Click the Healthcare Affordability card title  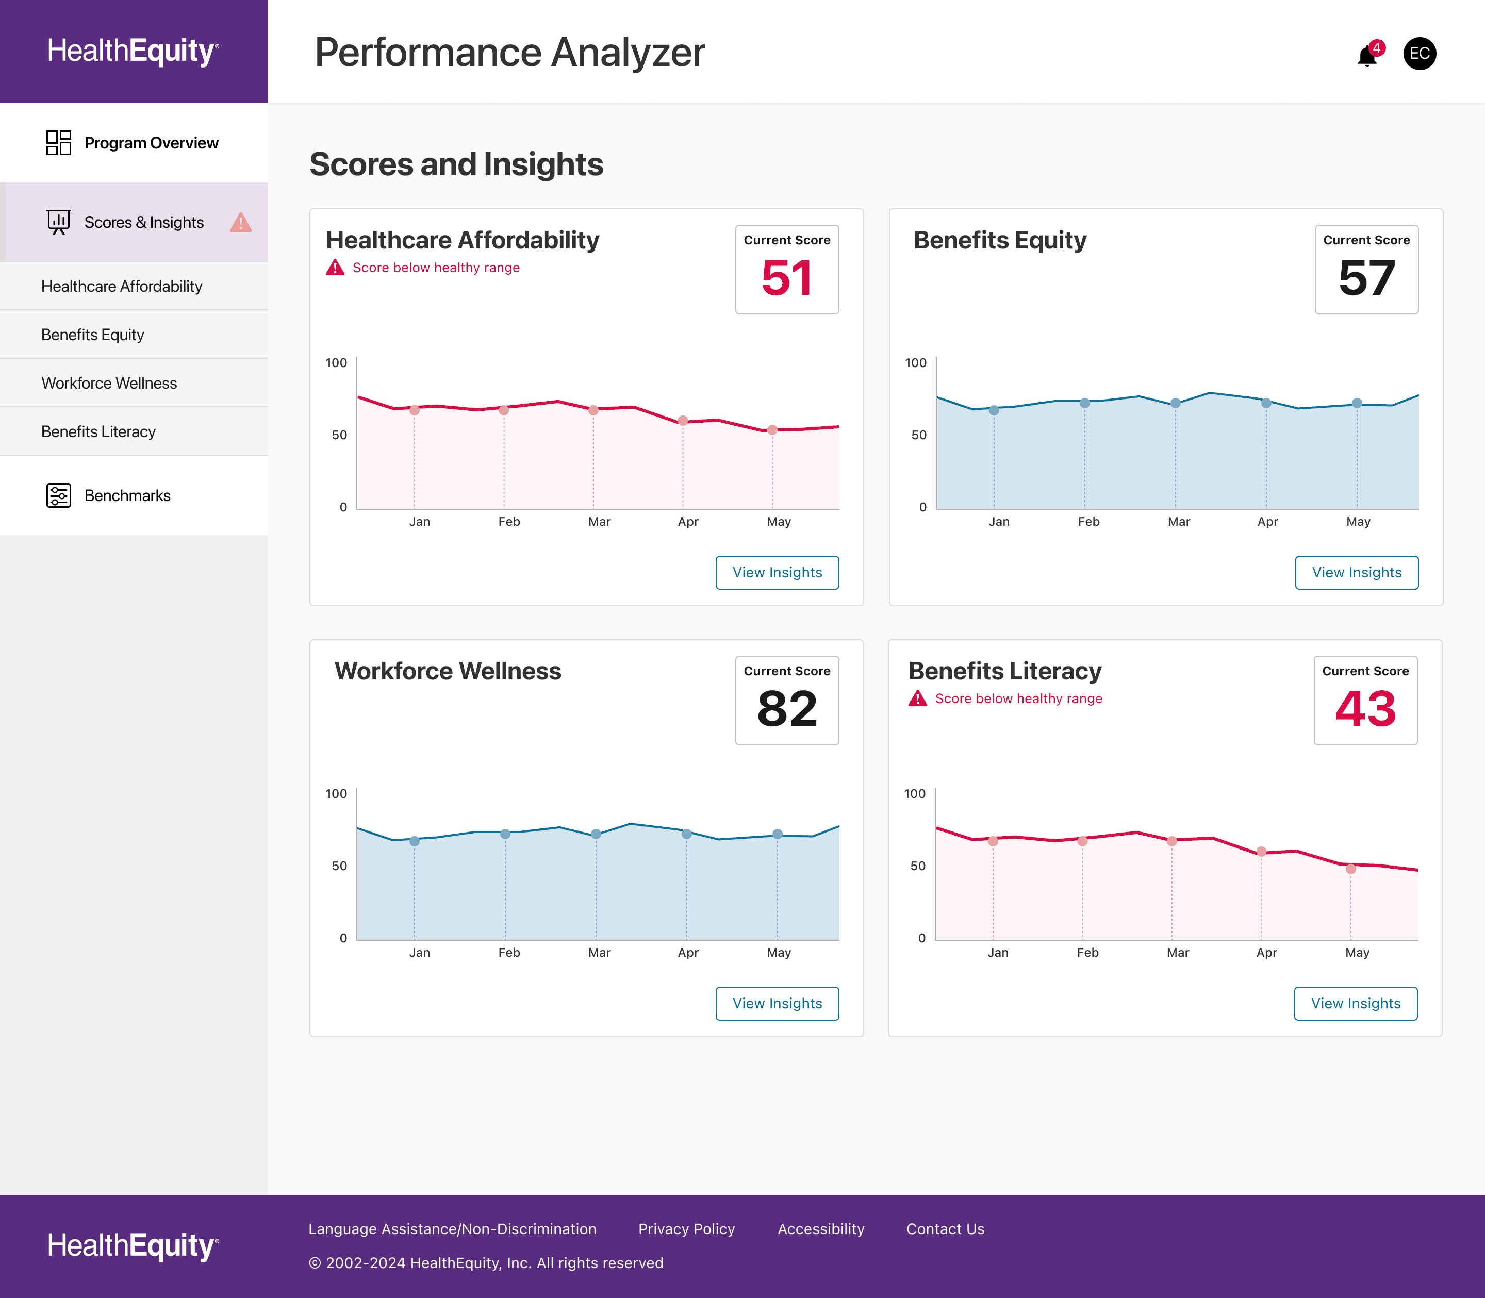(x=462, y=240)
